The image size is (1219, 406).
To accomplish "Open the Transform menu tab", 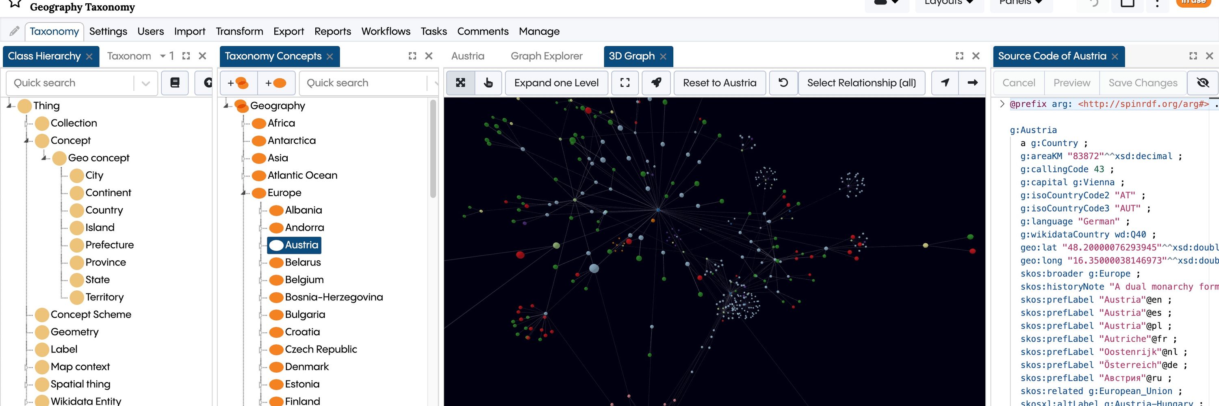I will coord(239,31).
